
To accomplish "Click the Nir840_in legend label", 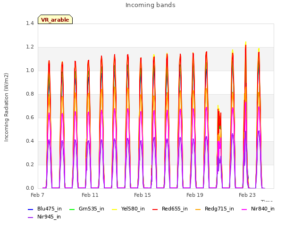I will pyautogui.click(x=263, y=209).
